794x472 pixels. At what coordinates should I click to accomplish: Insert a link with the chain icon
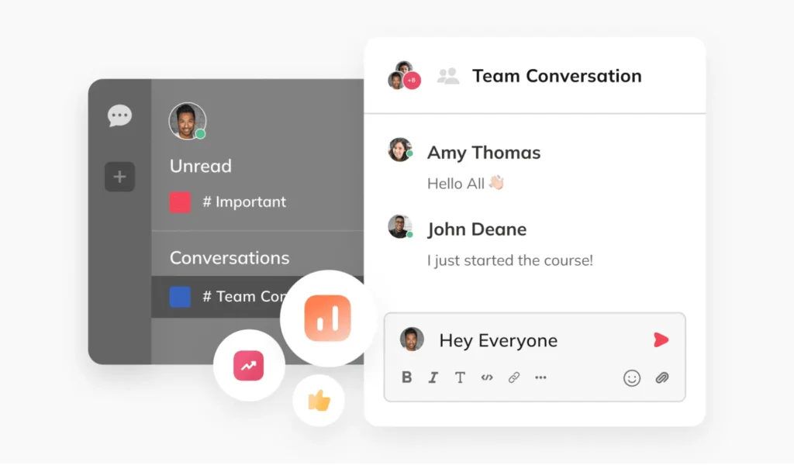514,377
